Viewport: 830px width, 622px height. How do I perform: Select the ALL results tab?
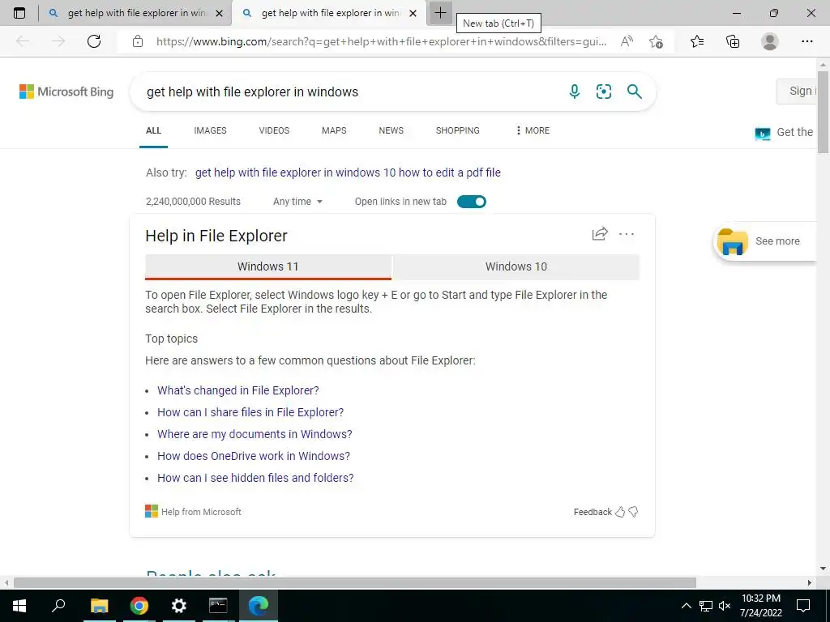pyautogui.click(x=153, y=130)
